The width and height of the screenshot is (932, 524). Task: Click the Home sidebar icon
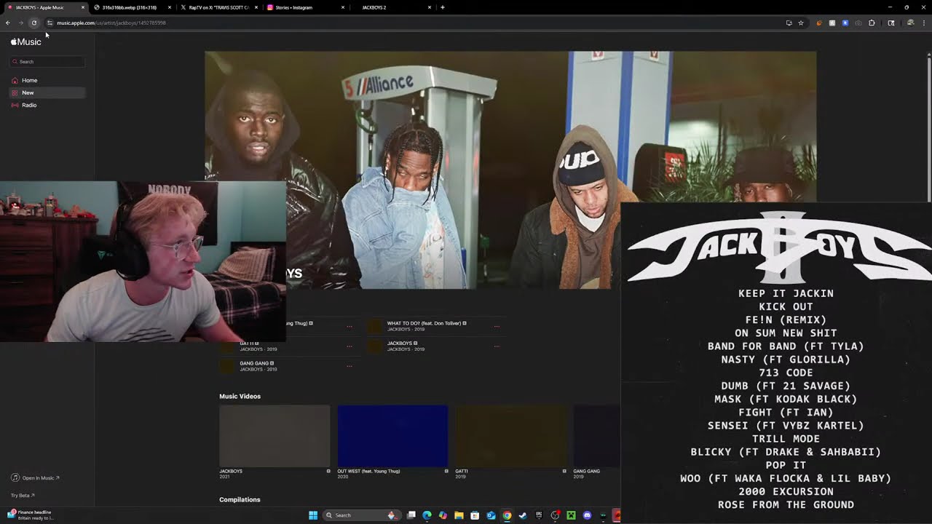point(15,80)
